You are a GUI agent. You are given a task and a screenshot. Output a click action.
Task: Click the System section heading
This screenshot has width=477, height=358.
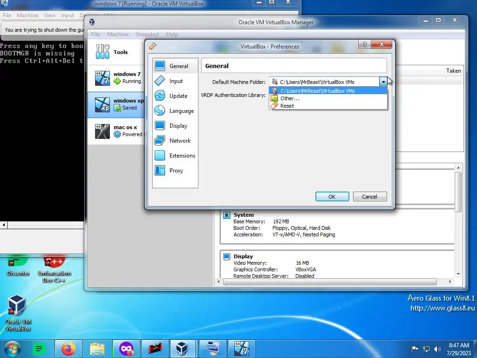pos(243,215)
